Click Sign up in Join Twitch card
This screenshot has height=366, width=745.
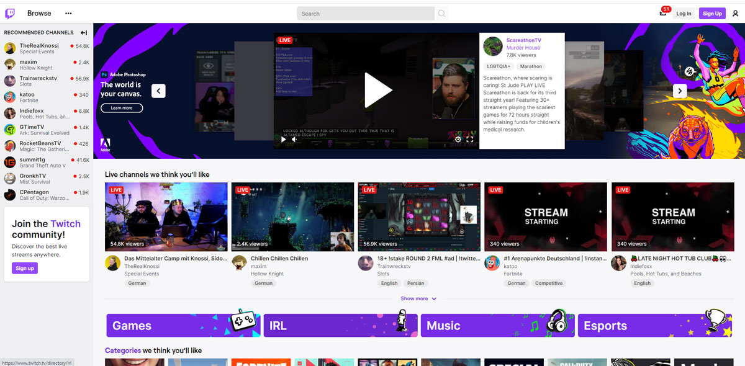click(25, 268)
